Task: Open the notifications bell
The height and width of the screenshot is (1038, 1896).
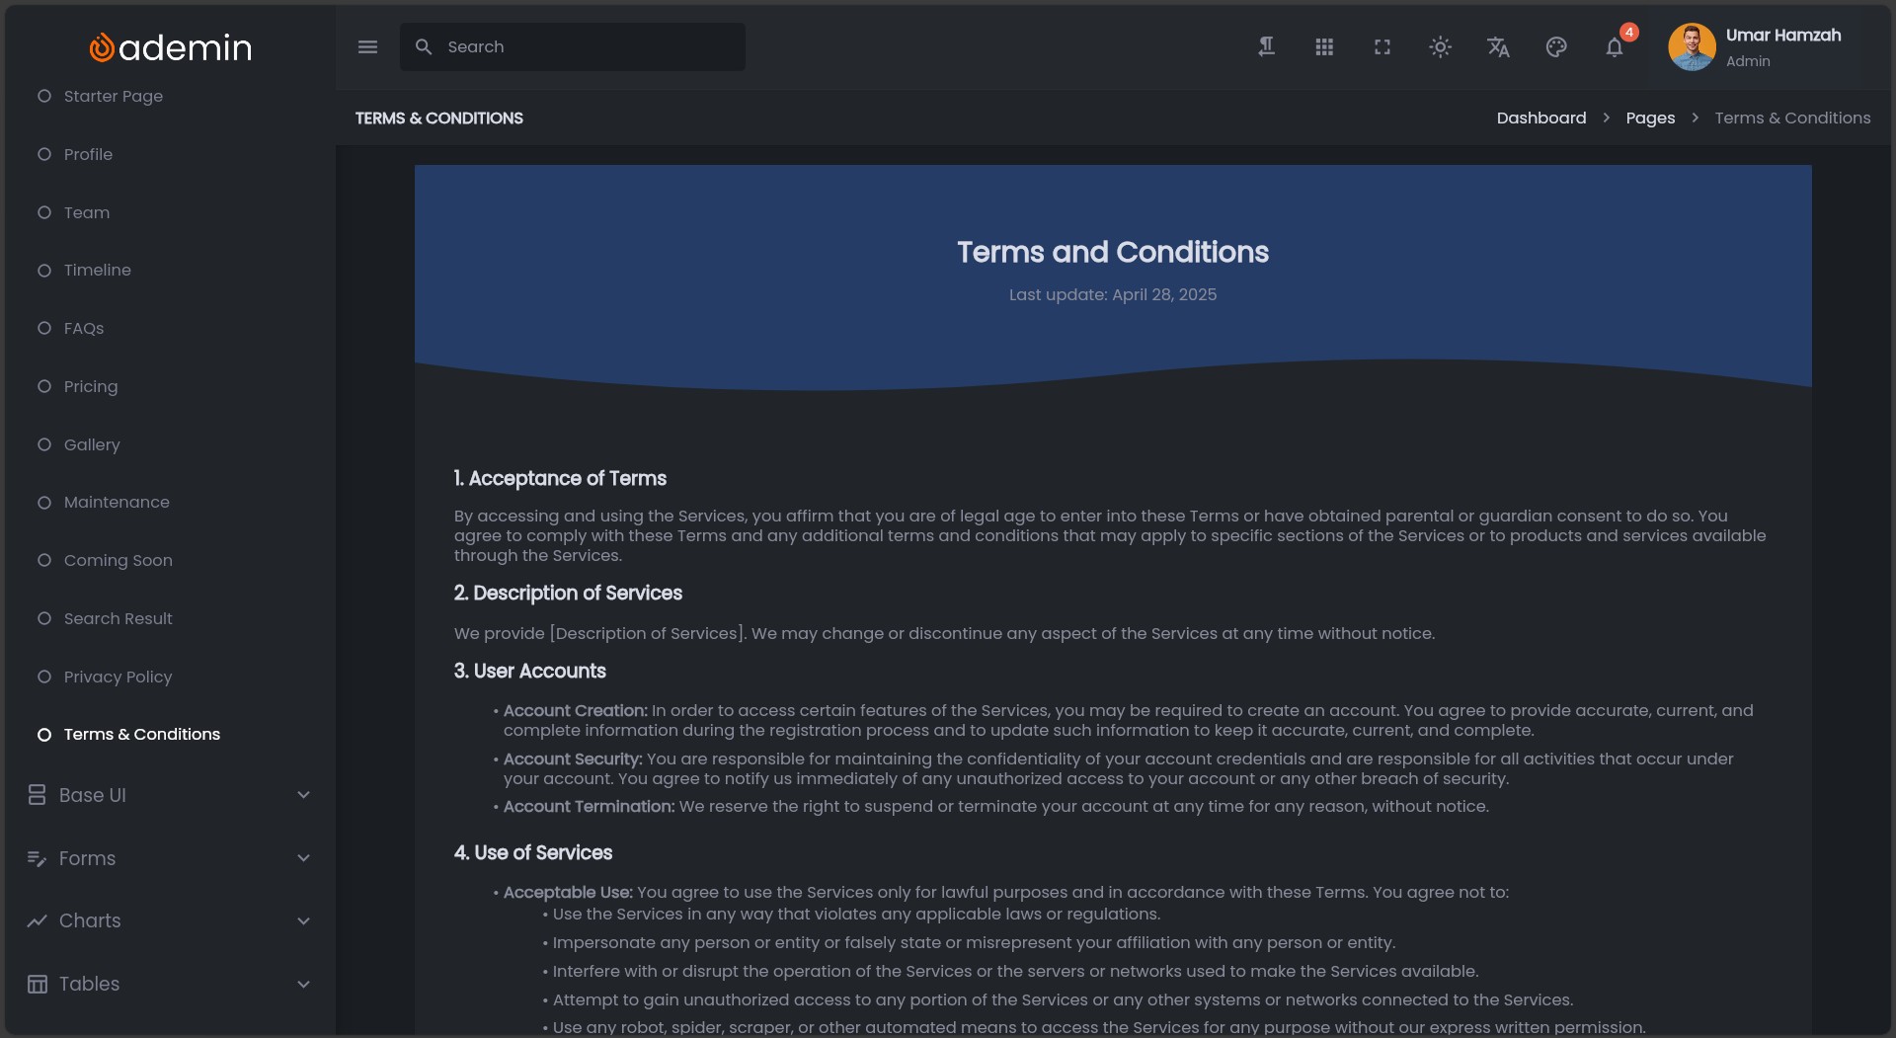Action: (x=1615, y=46)
